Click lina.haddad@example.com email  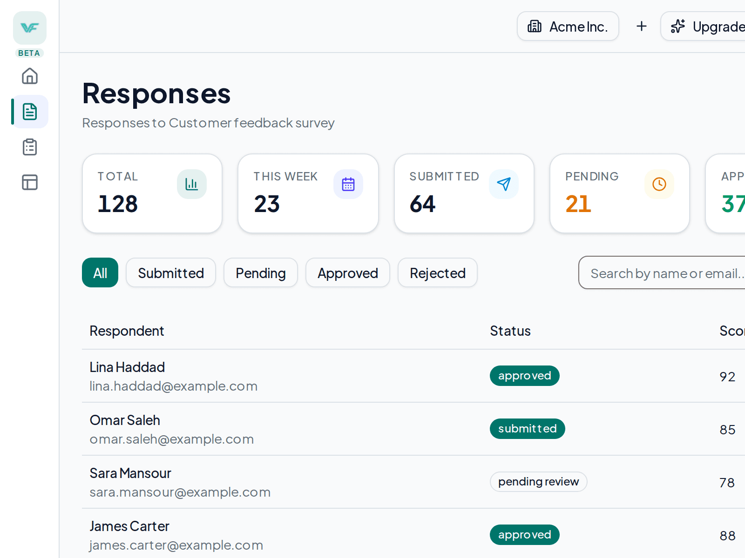tap(174, 386)
